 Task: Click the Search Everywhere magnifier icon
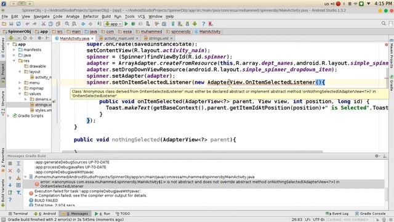pyautogui.click(x=384, y=23)
